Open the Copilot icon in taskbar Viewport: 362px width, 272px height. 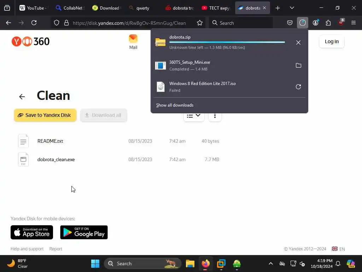[351, 263]
